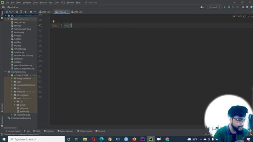Open the Terminal tool window
Viewport: 253px width, 142px height.
pos(100,131)
